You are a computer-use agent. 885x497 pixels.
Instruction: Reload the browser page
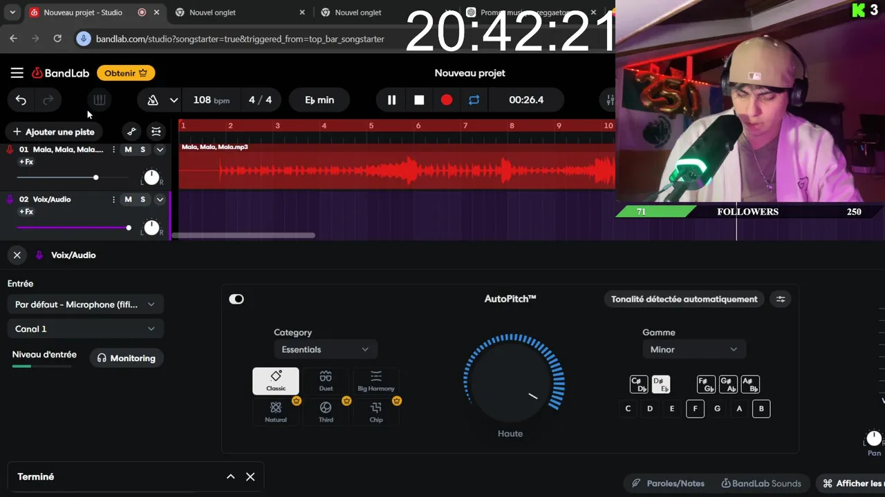(57, 39)
